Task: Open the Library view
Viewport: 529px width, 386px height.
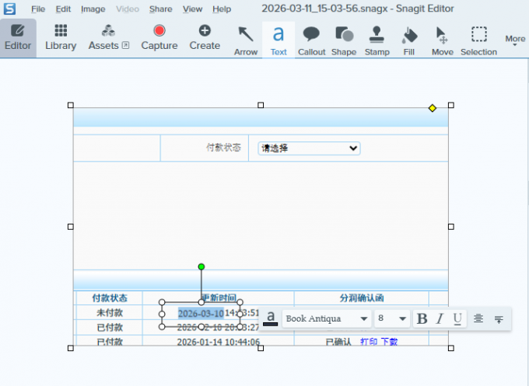Action: (61, 38)
